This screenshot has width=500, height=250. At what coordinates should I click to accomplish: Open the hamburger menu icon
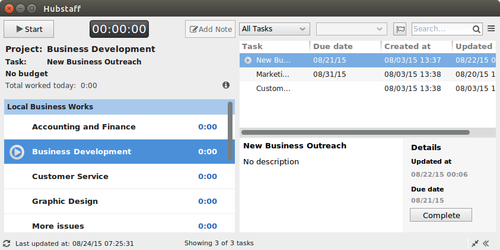point(491,29)
